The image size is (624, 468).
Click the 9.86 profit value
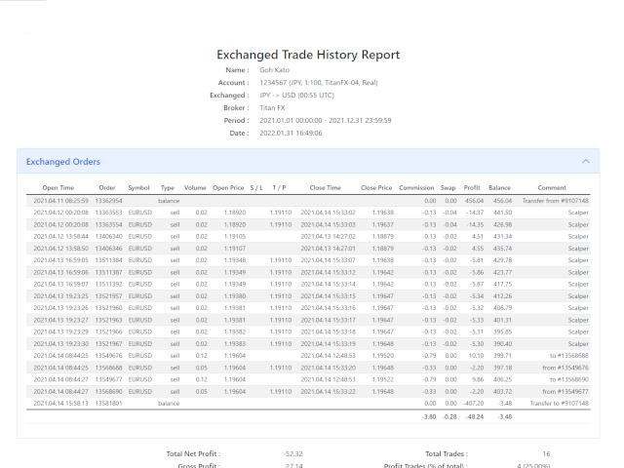478,379
